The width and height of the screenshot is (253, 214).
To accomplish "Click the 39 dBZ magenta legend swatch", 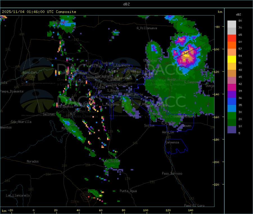I will (x=232, y=87).
